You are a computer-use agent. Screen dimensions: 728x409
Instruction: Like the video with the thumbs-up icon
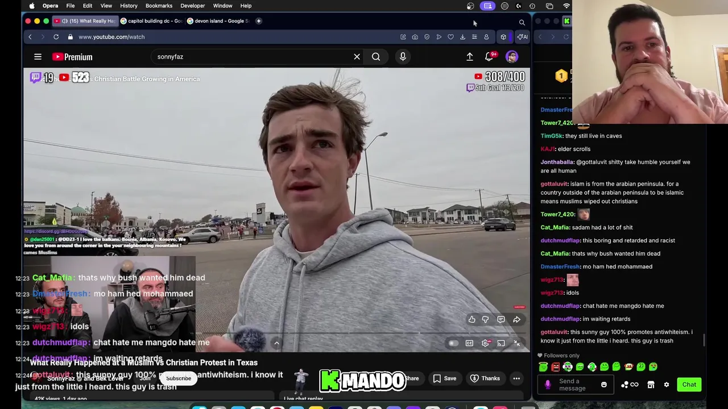pyautogui.click(x=472, y=319)
